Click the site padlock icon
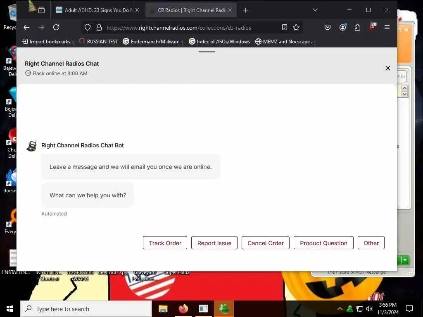Viewport: 423px width, 317px height. (99, 28)
